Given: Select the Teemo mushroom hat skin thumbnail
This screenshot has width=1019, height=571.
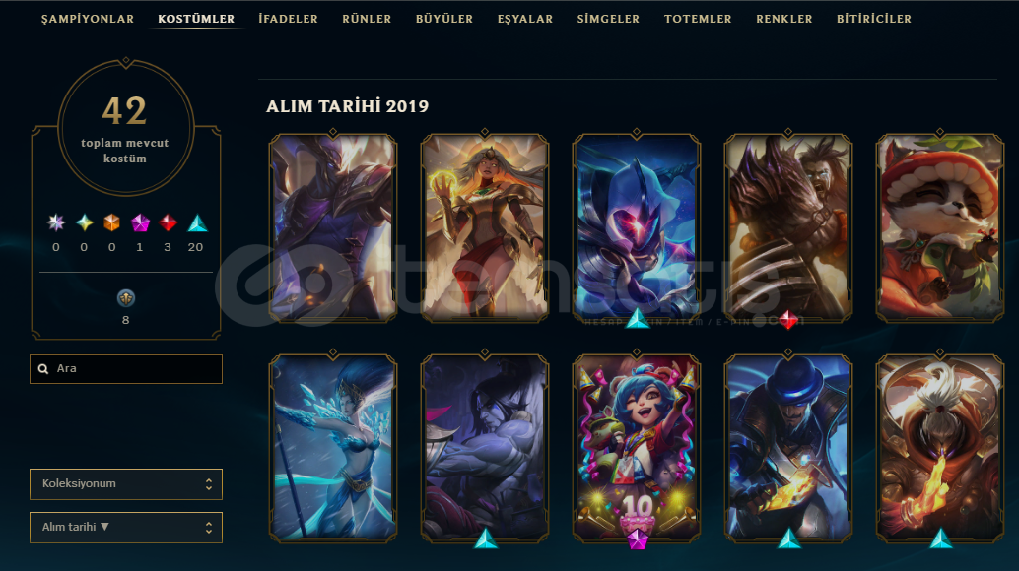Looking at the screenshot, I should (x=940, y=227).
